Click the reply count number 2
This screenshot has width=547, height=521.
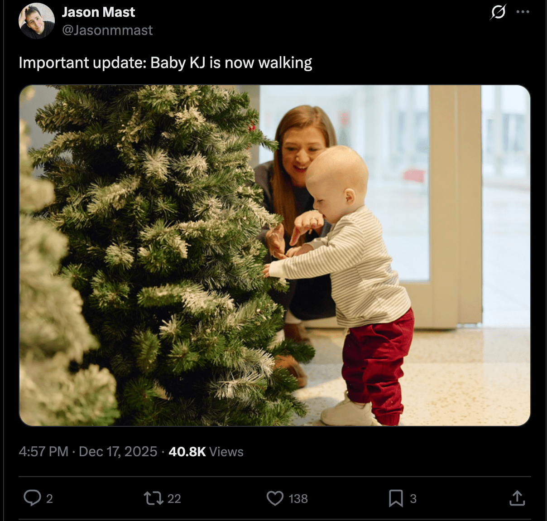[x=49, y=499]
